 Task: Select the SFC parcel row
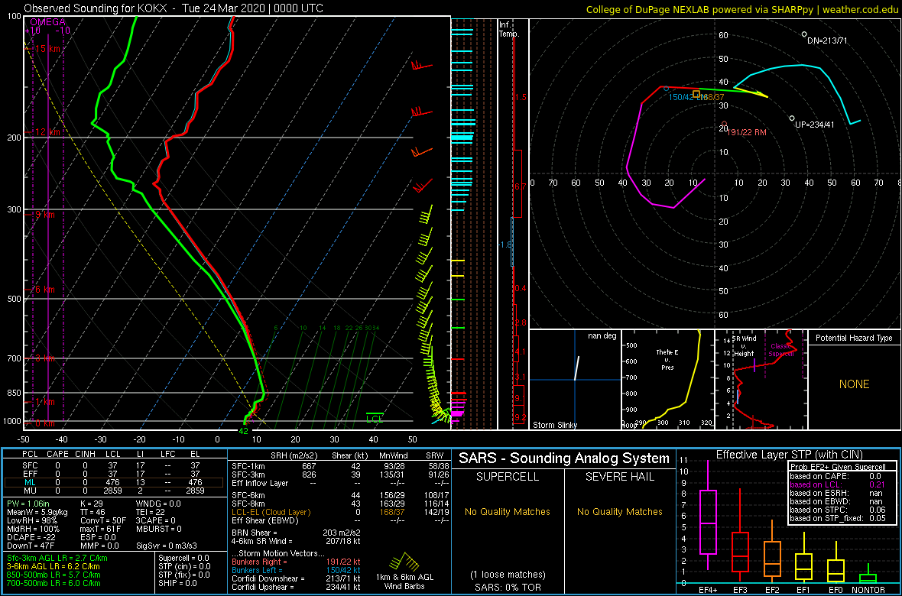point(113,465)
